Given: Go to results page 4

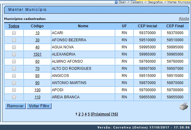Looking at the screenshot, I should pyautogui.click(x=86, y=114).
